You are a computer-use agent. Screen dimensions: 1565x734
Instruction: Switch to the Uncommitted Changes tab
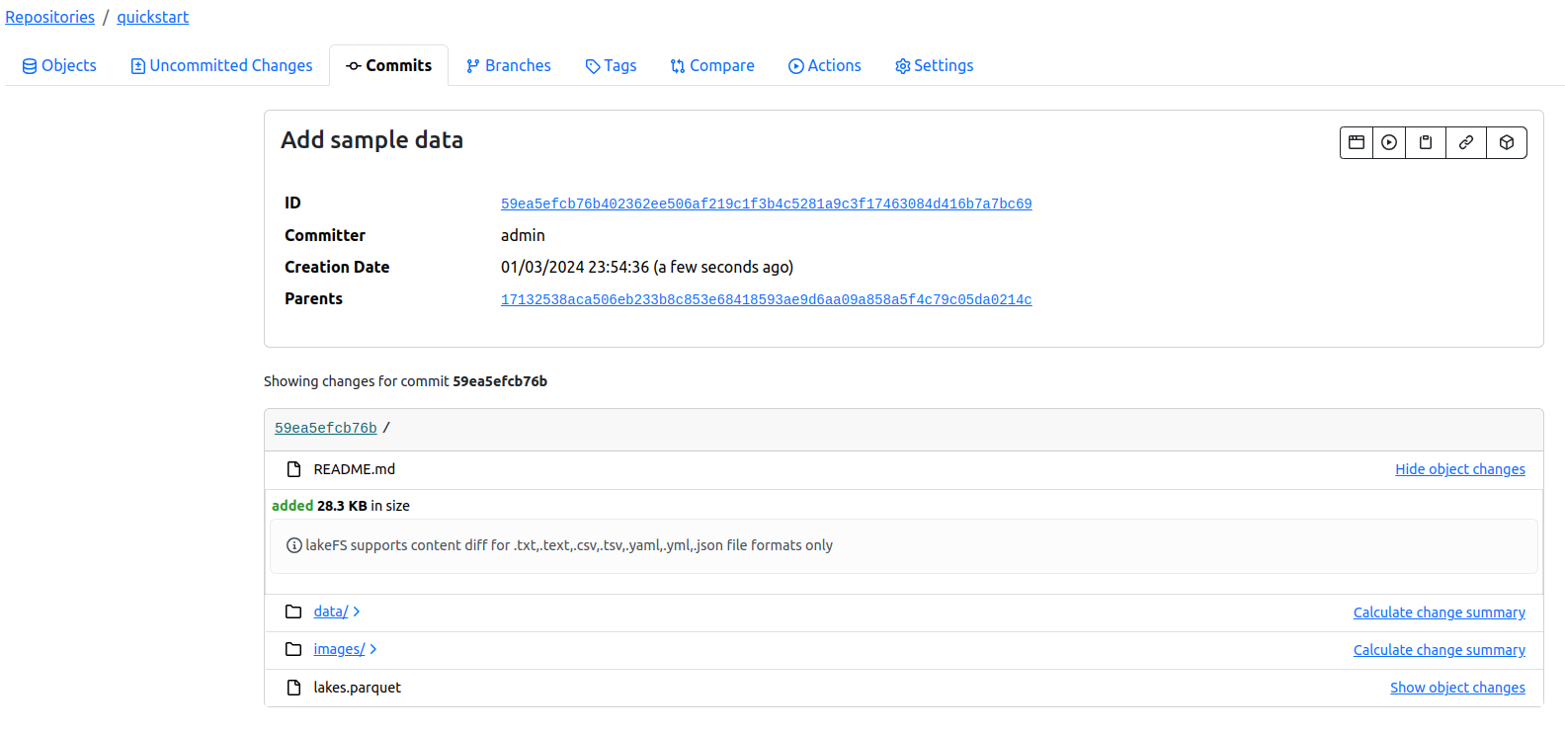221,65
